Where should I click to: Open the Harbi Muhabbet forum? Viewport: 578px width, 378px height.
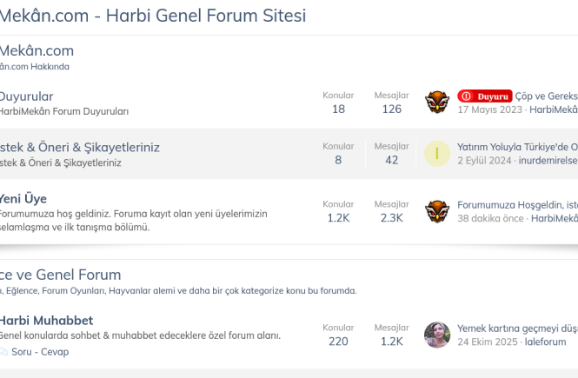(46, 321)
